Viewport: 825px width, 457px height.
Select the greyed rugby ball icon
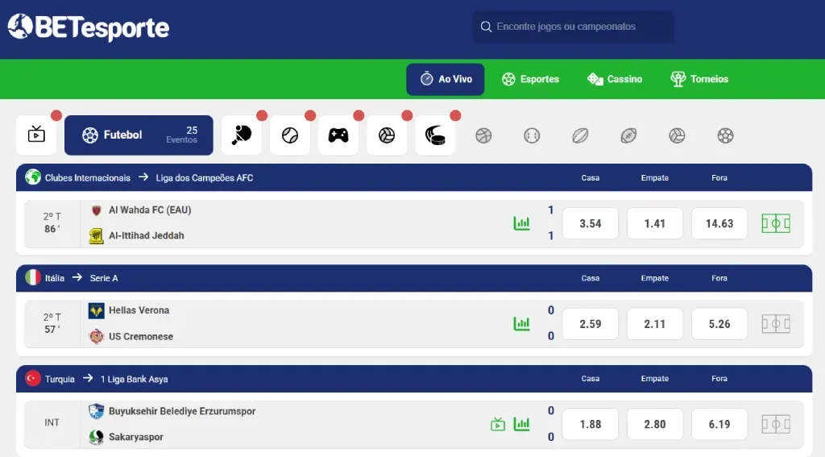coord(580,135)
